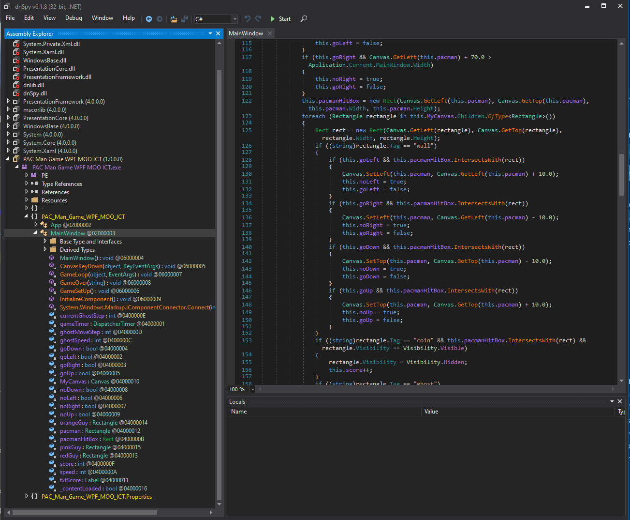The height and width of the screenshot is (520, 630).
Task: Select GameSetUp() method in tree
Action: 99,291
